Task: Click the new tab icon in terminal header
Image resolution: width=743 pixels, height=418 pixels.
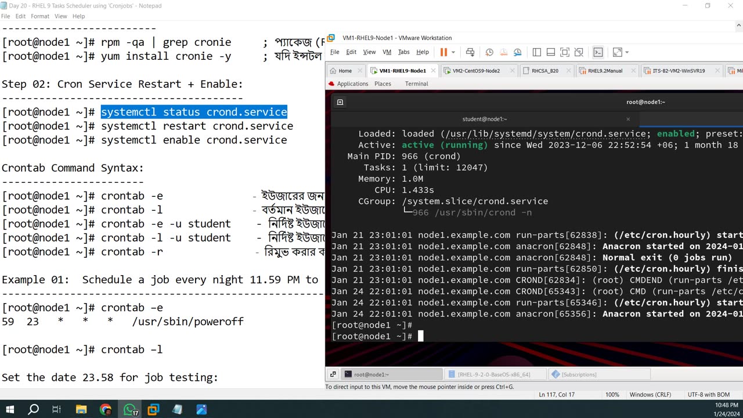Action: coord(340,102)
